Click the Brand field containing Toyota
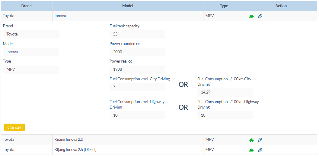 [x=31, y=34]
